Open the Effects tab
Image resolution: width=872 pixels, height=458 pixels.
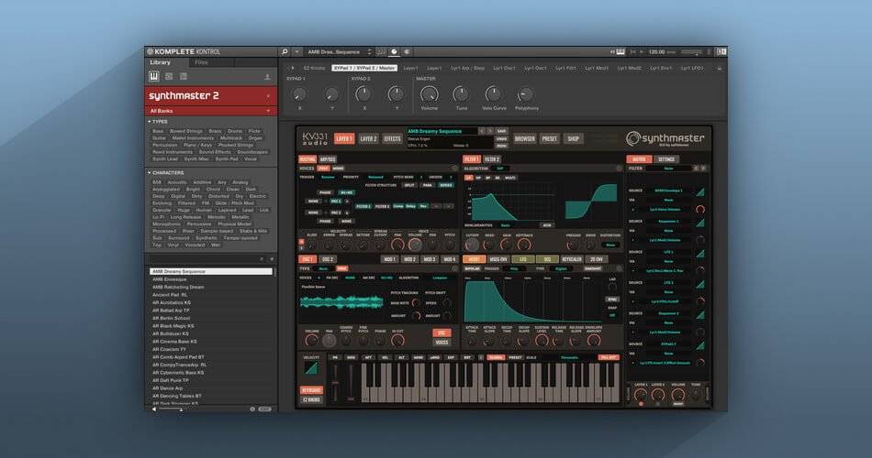click(x=392, y=139)
